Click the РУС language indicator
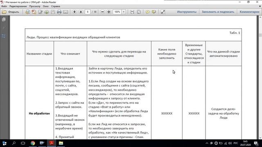 (x=236, y=143)
